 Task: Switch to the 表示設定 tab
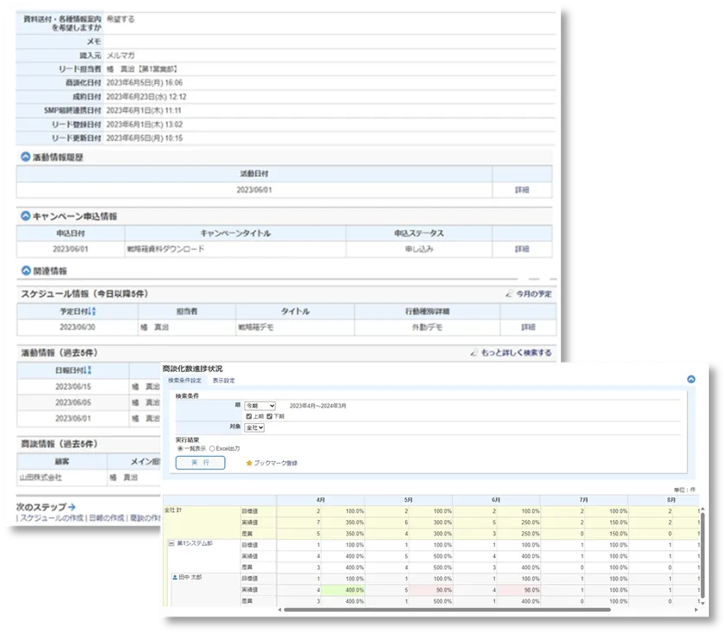pyautogui.click(x=223, y=381)
